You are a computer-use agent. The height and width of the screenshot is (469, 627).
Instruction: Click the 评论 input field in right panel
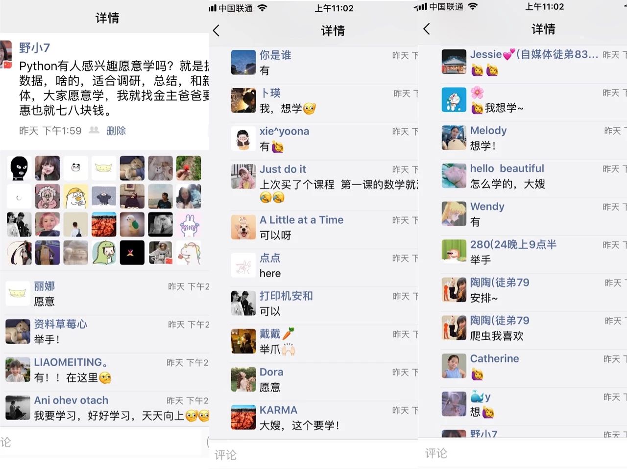[x=523, y=453]
